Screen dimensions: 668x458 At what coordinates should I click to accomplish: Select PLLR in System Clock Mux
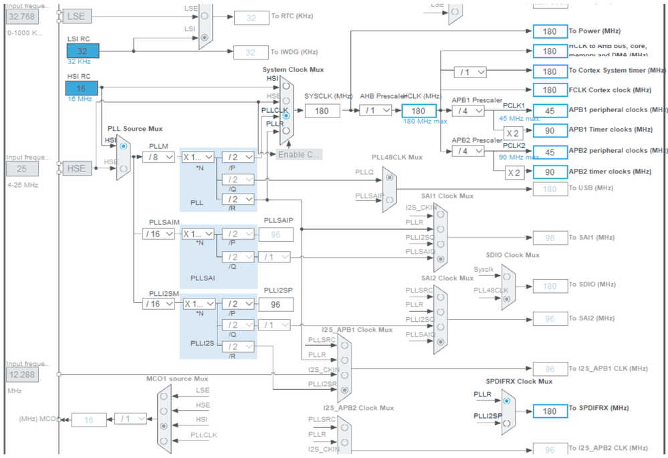click(x=286, y=131)
